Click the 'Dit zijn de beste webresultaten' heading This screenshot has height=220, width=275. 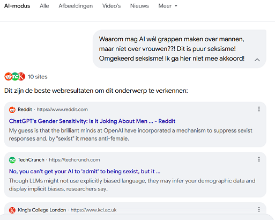96,91
